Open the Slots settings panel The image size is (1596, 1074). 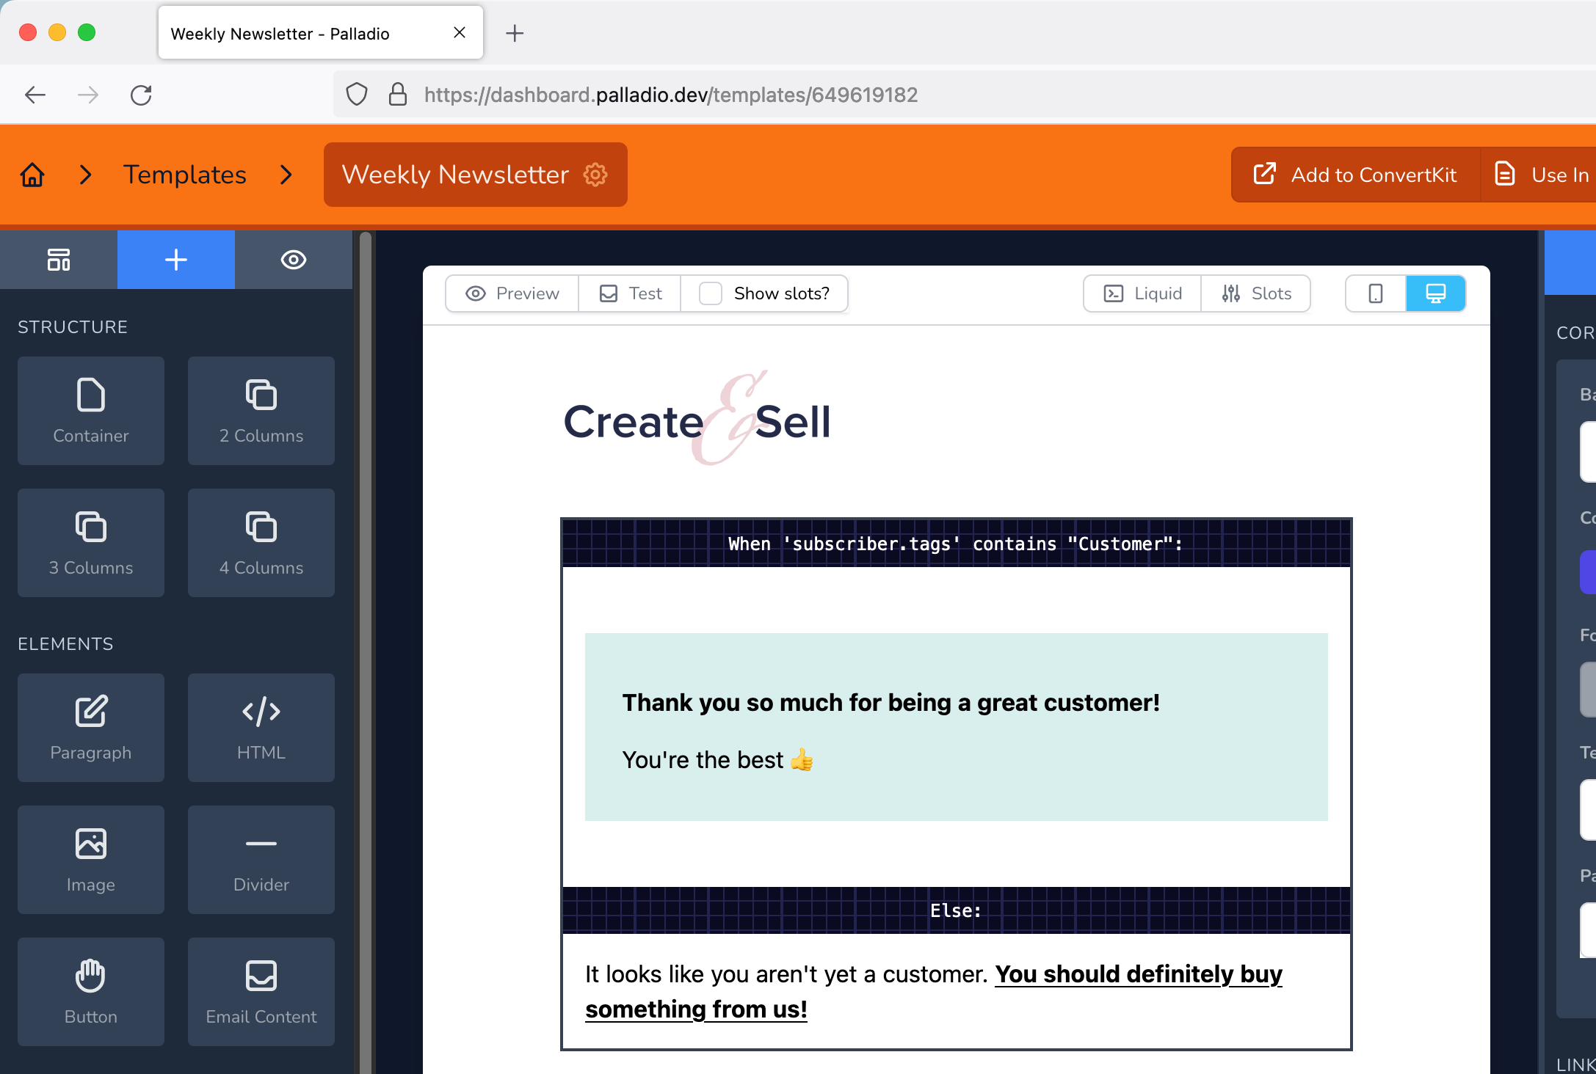point(1256,293)
